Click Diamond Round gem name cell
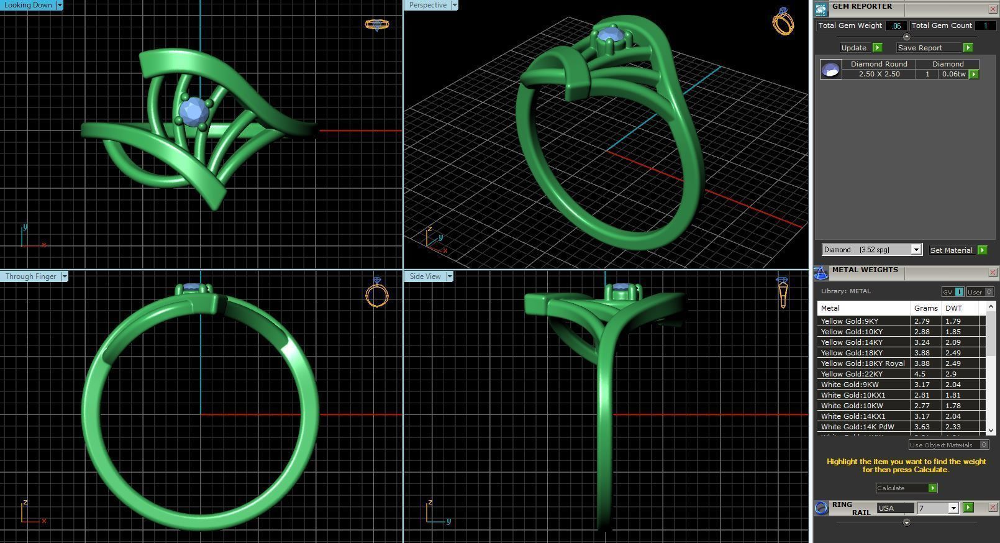Viewport: 1000px width, 543px height. [879, 64]
